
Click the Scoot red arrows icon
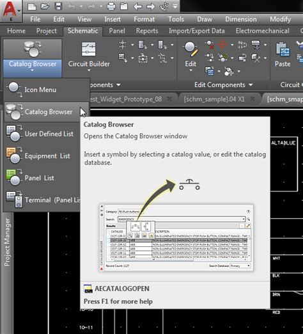point(222,45)
